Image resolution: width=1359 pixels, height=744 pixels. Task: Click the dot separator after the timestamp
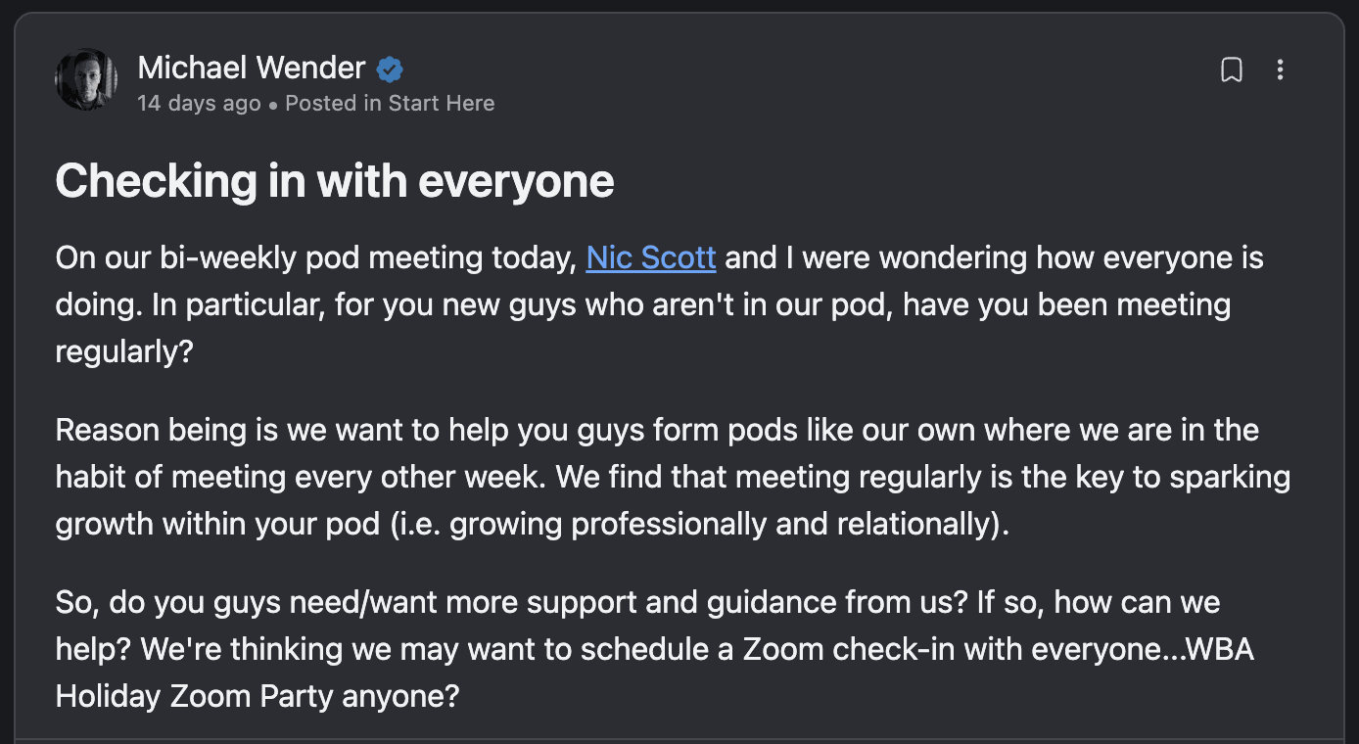pyautogui.click(x=273, y=104)
